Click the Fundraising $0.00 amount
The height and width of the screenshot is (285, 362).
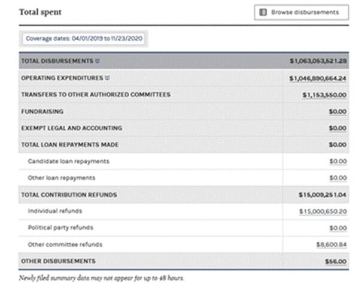click(337, 111)
